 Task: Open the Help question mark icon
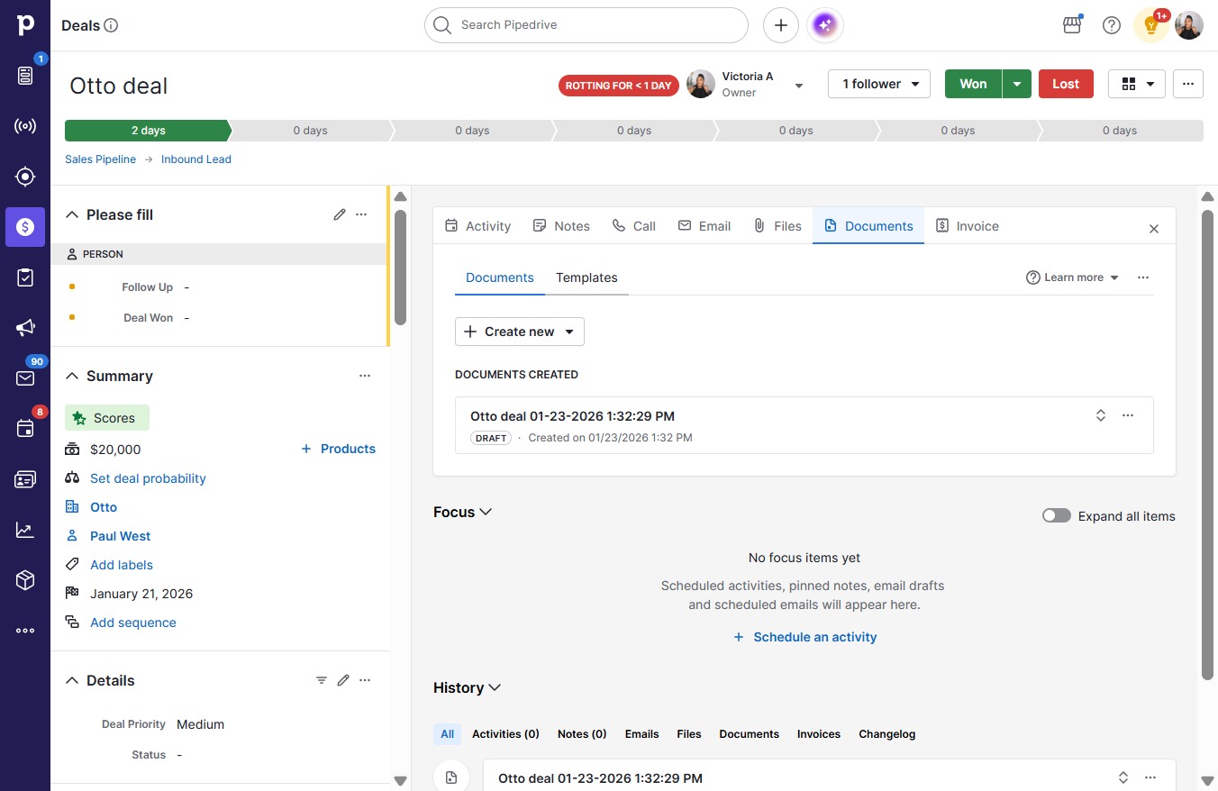pyautogui.click(x=1112, y=25)
